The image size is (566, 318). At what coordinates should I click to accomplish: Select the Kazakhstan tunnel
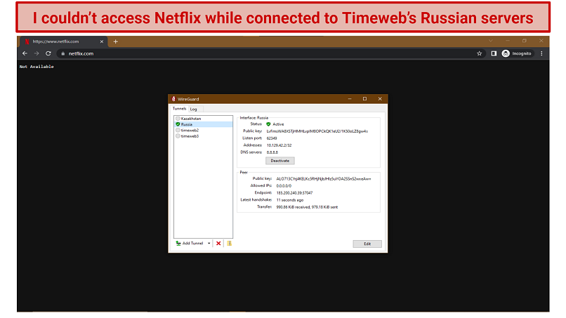click(x=203, y=119)
